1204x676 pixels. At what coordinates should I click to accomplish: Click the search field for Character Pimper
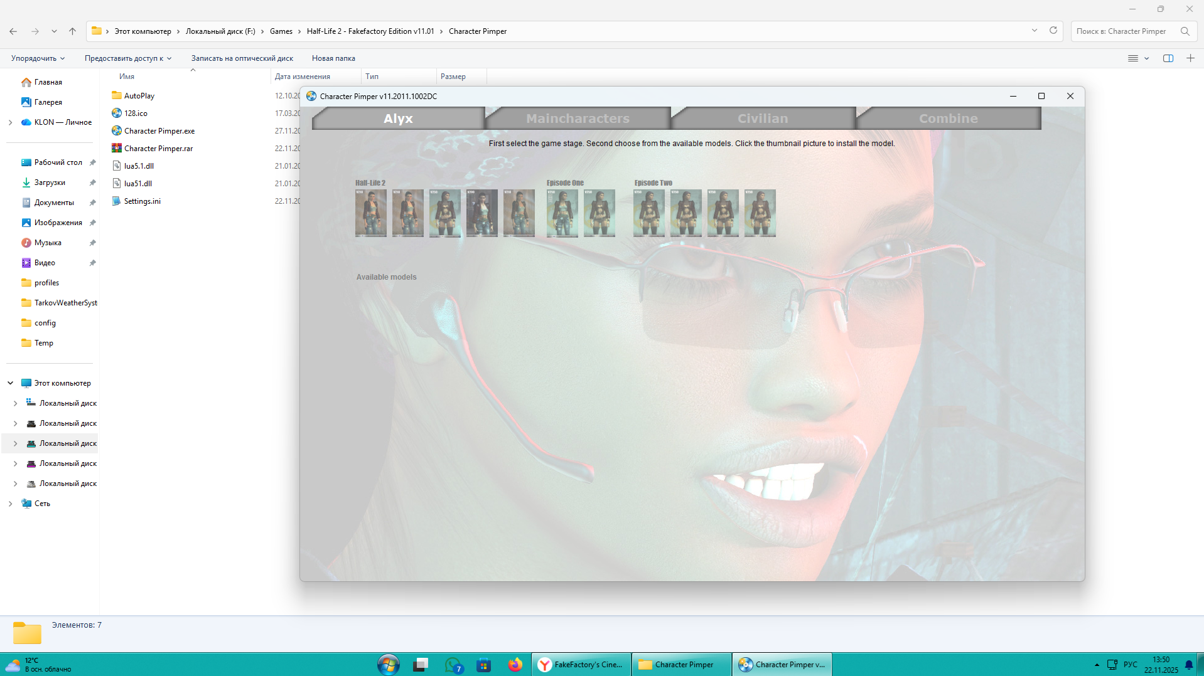(x=1124, y=31)
